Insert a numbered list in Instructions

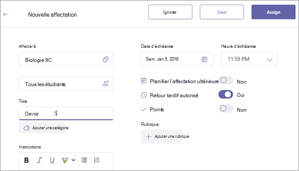click(97, 160)
